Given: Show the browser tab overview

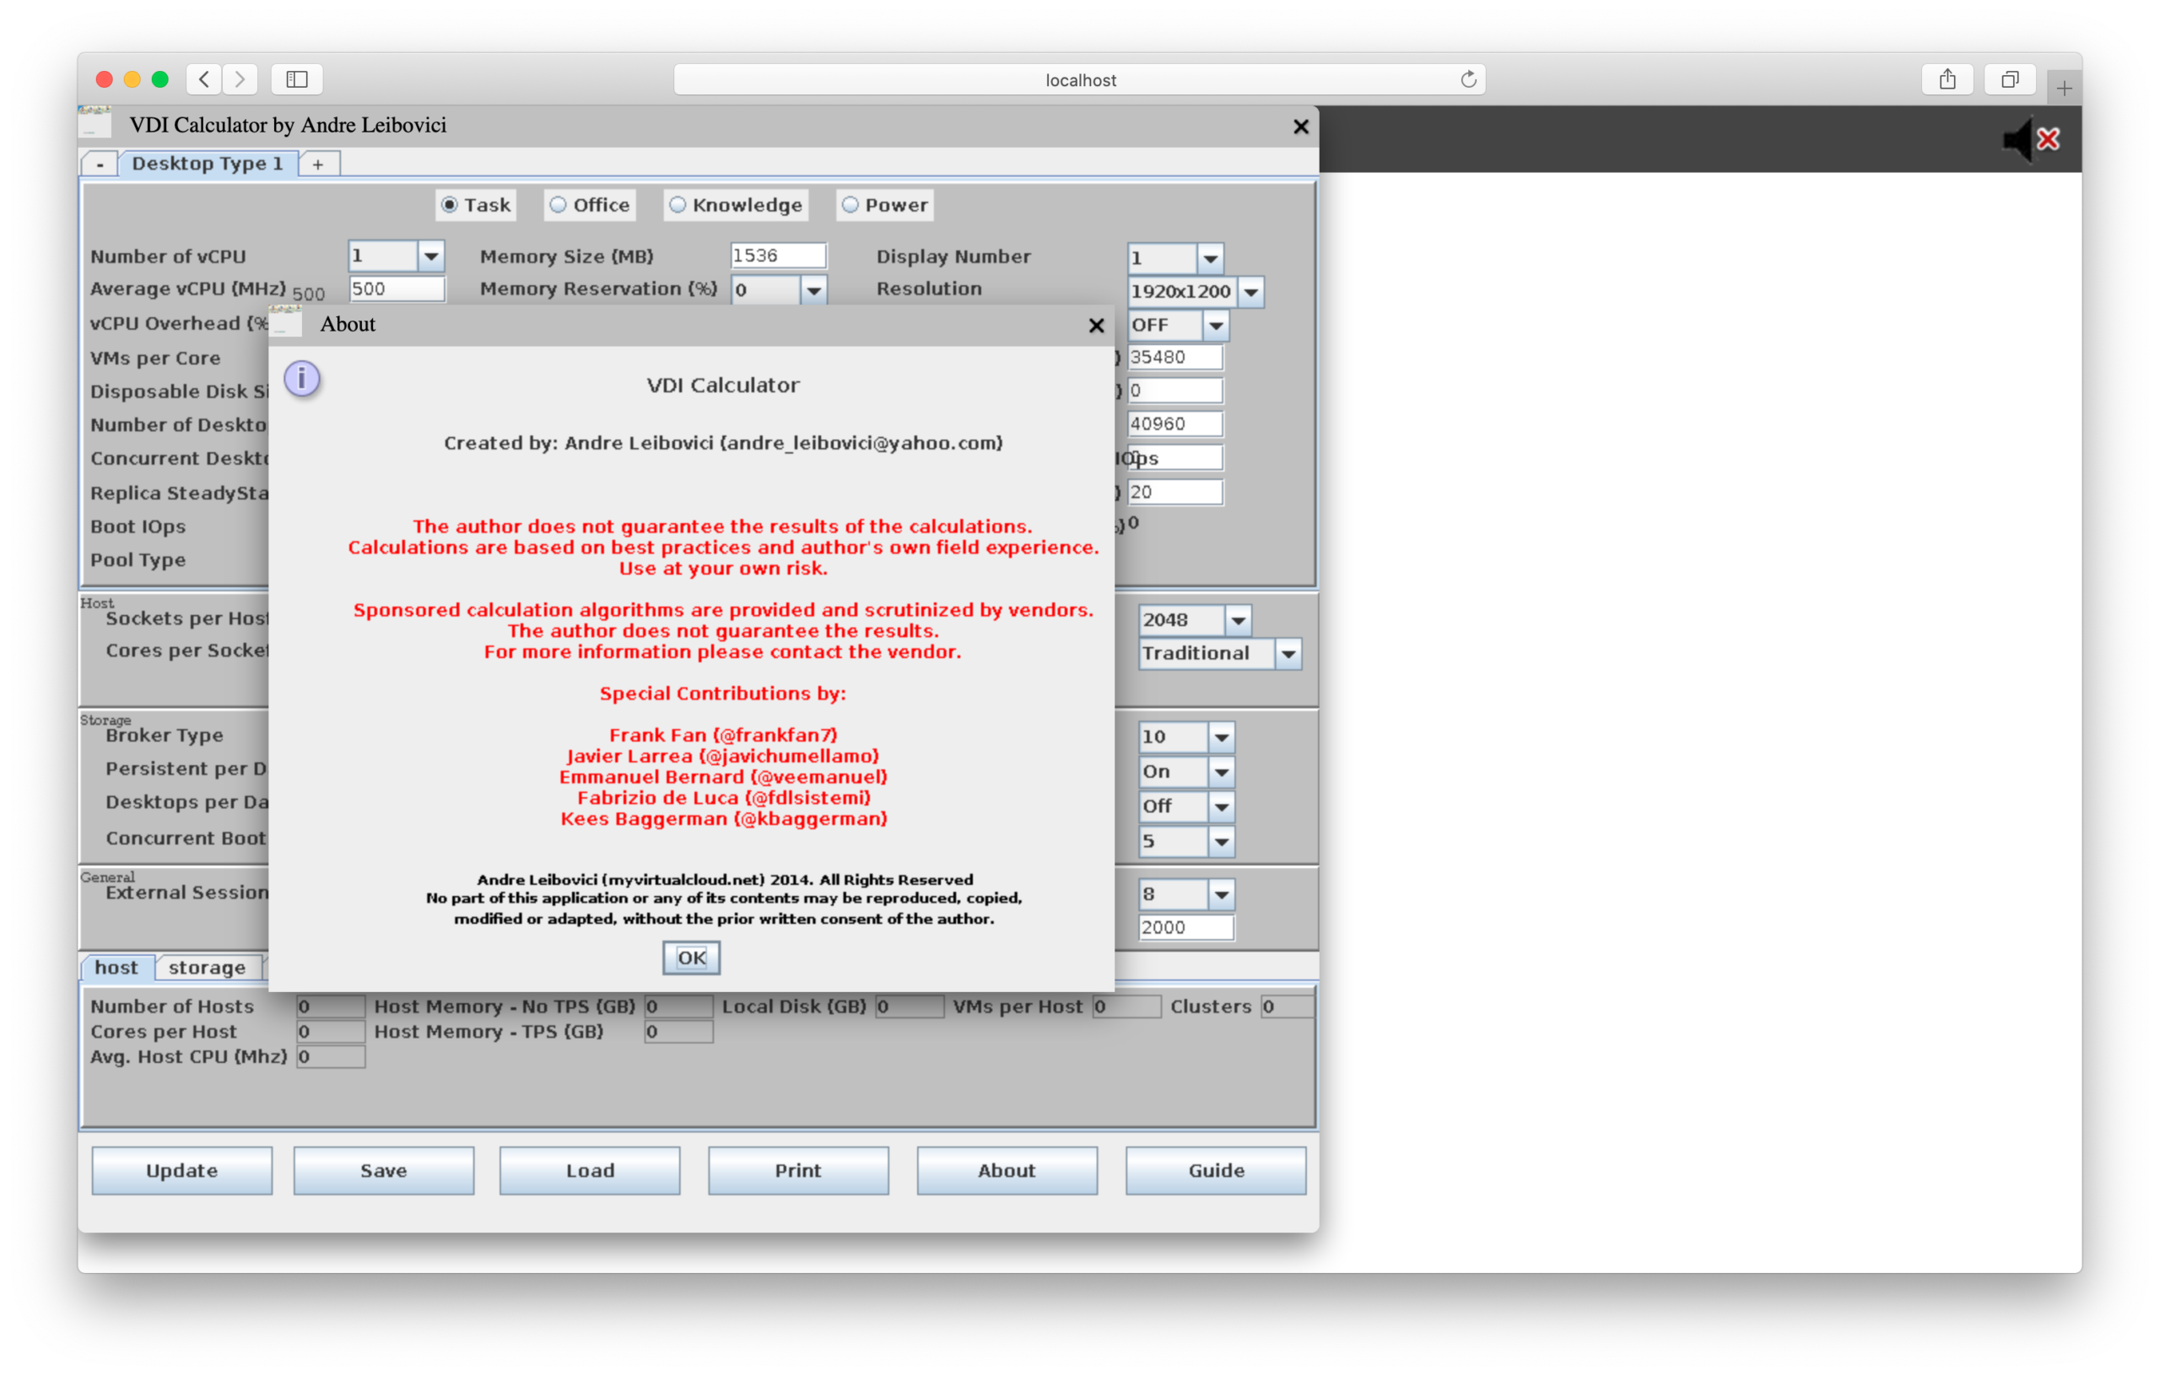Looking at the screenshot, I should (x=2010, y=80).
